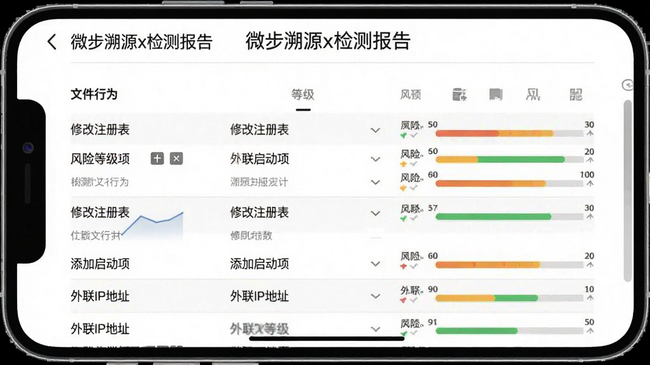Viewport: 650px width, 365px height.
Task: Click the centered 微步溯源x检测报告 title
Action: (328, 41)
